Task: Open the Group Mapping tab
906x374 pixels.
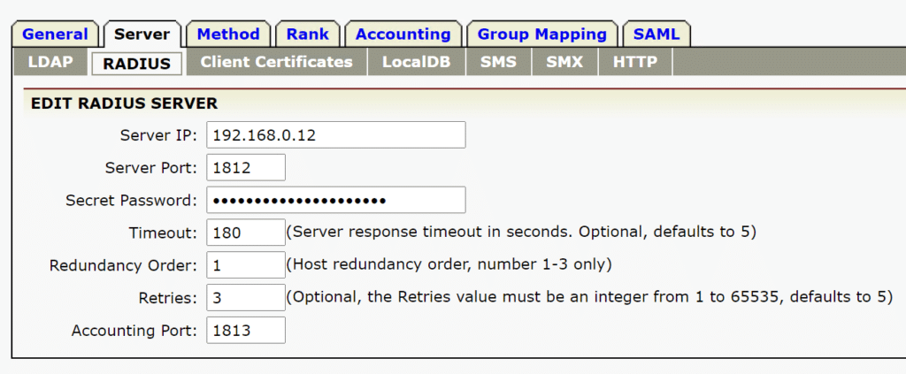Action: [541, 34]
